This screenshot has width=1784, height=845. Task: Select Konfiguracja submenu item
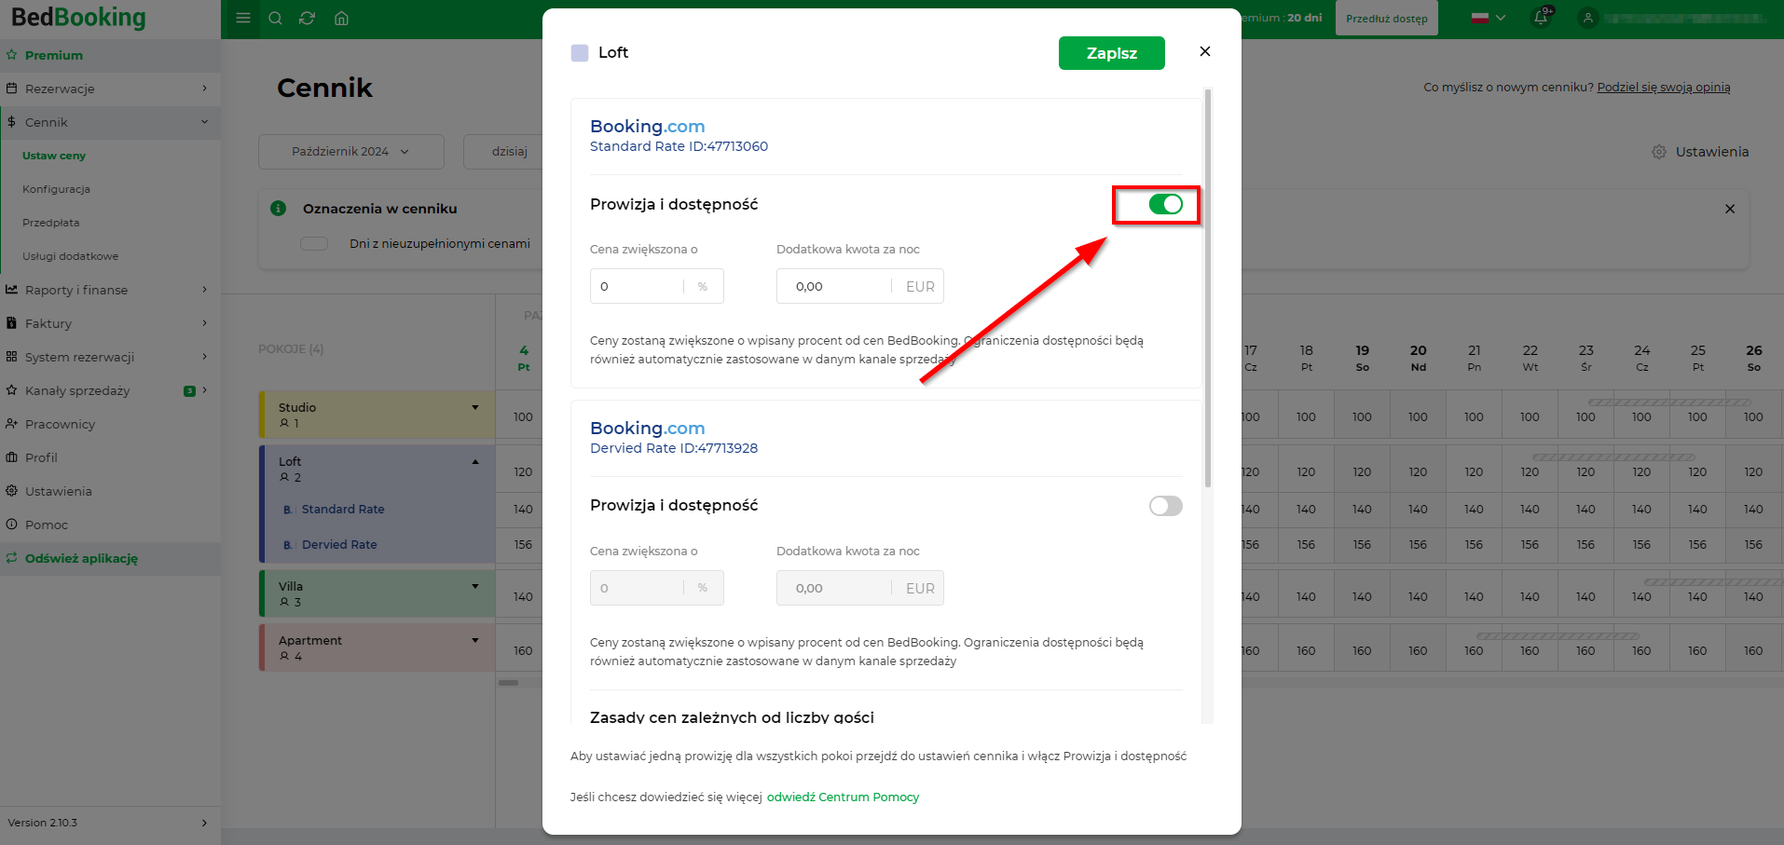click(x=56, y=189)
